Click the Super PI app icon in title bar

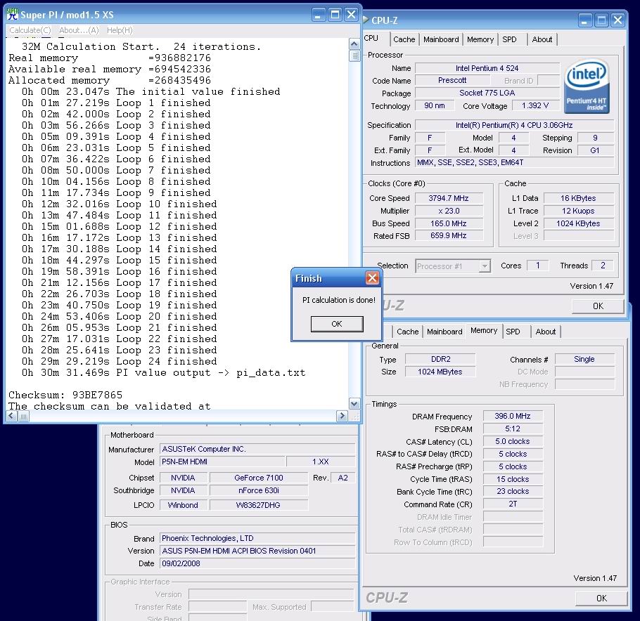(13, 15)
